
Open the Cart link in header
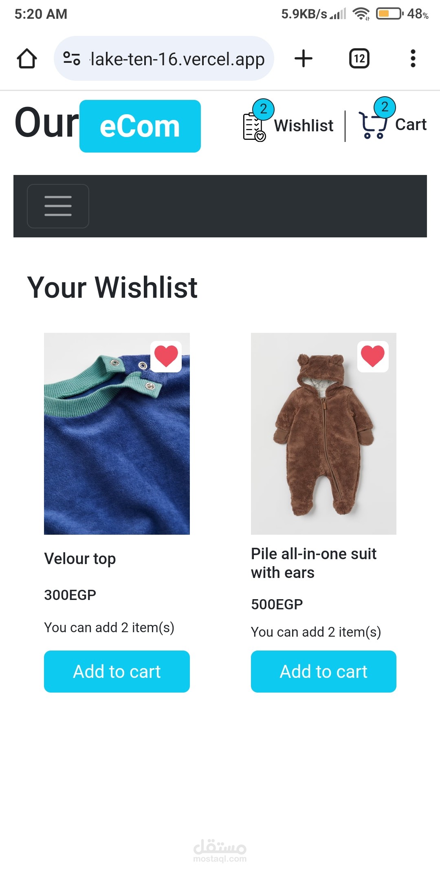[411, 125]
